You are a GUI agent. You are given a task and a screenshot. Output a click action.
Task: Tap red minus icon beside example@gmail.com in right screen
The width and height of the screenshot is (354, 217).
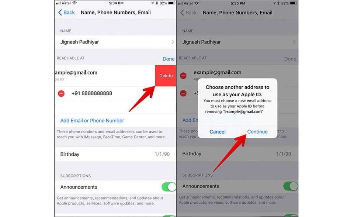point(183,76)
